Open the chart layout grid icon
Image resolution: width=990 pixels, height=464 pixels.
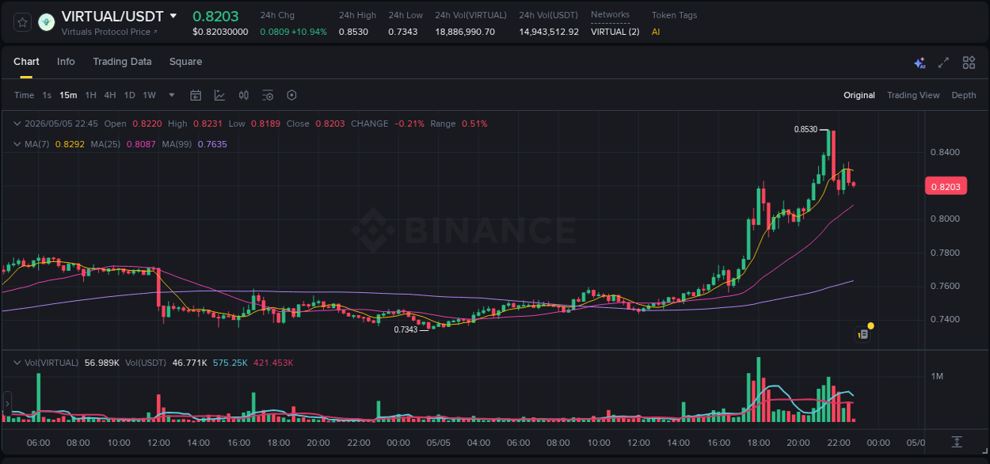pos(969,63)
